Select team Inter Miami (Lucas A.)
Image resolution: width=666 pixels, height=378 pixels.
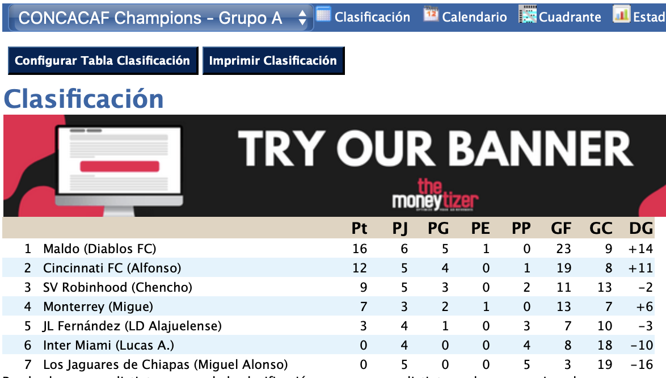108,345
